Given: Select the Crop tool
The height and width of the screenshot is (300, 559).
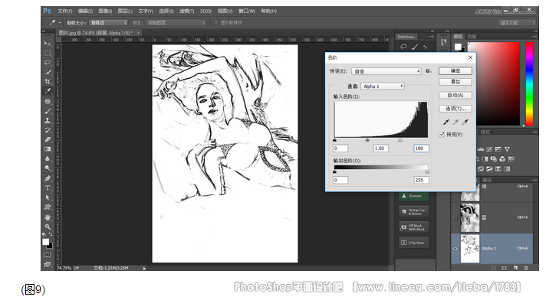Looking at the screenshot, I should click(48, 81).
